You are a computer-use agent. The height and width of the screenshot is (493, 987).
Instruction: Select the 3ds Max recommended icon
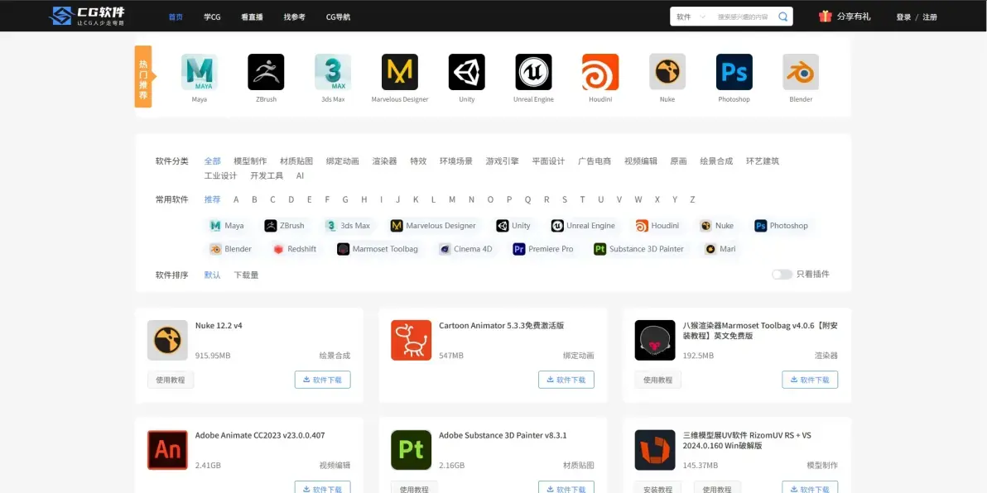(x=333, y=72)
